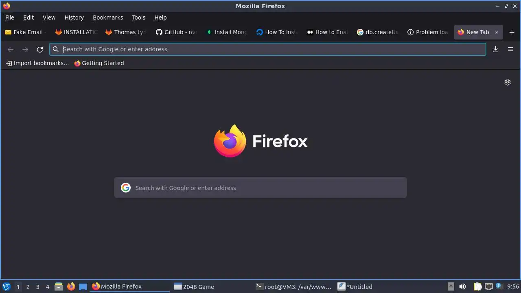Open the volume control in tray
The height and width of the screenshot is (293, 521).
462,286
